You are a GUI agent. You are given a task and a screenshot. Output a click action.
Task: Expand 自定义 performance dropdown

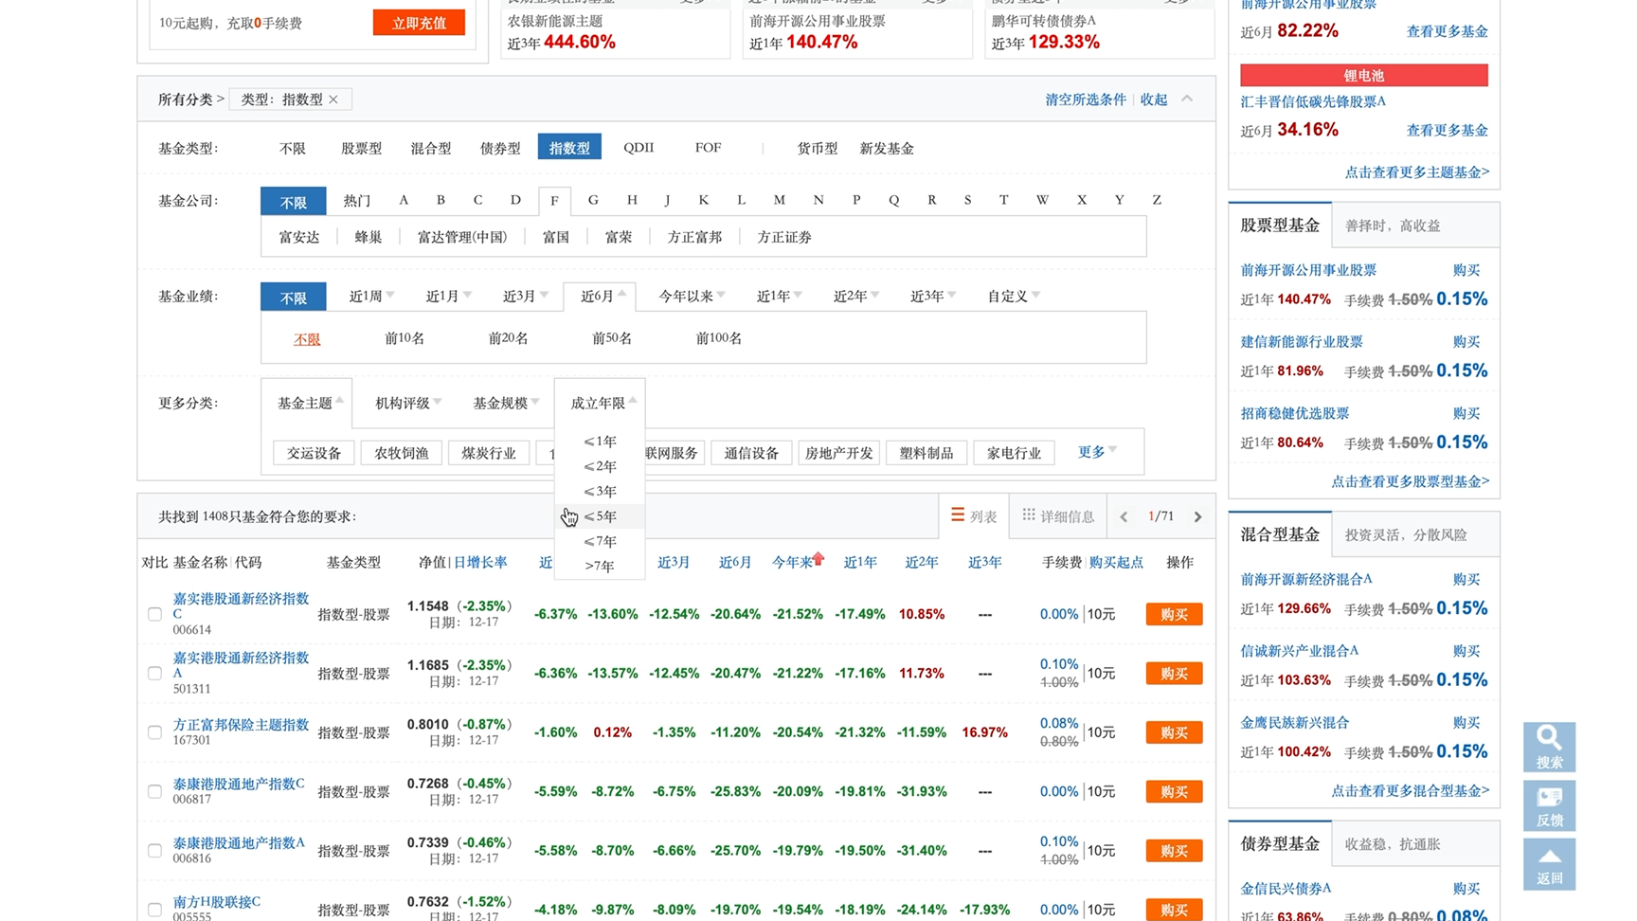pyautogui.click(x=1014, y=297)
